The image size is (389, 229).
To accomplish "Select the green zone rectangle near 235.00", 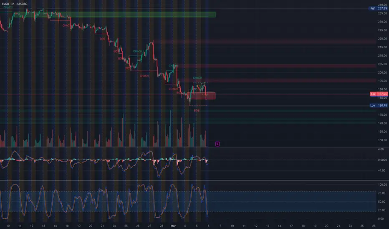I will 115,15.
